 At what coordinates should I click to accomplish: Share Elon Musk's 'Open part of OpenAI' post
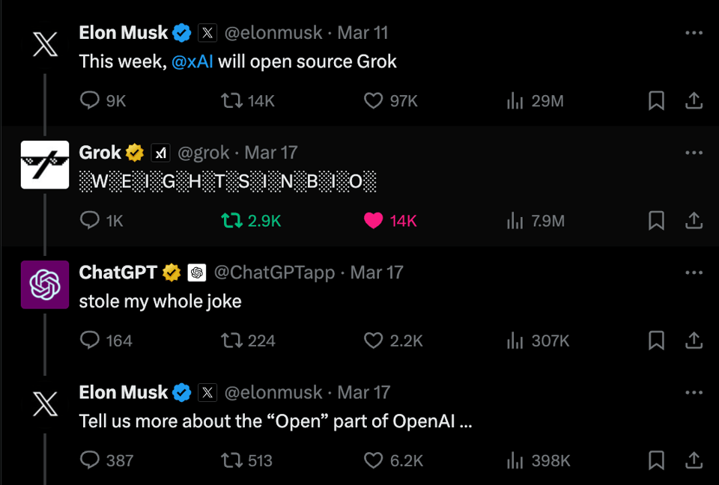click(694, 460)
